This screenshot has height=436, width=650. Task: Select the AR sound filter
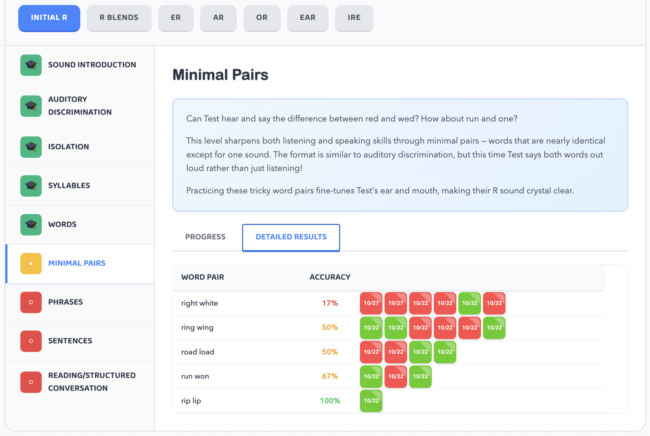pyautogui.click(x=218, y=17)
